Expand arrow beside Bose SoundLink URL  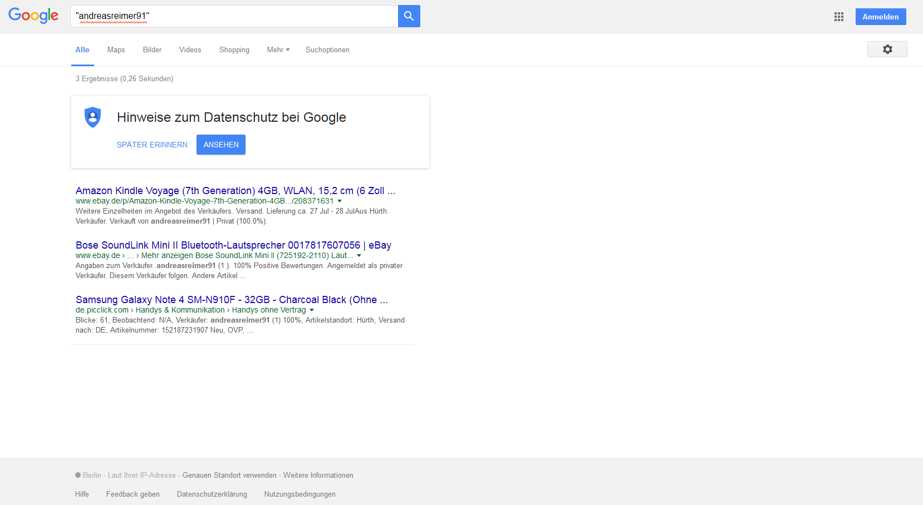359,256
